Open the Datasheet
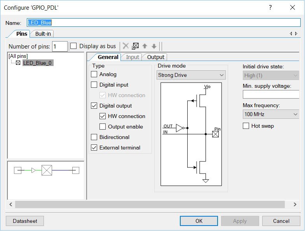The image size is (305, 231). tap(25, 221)
